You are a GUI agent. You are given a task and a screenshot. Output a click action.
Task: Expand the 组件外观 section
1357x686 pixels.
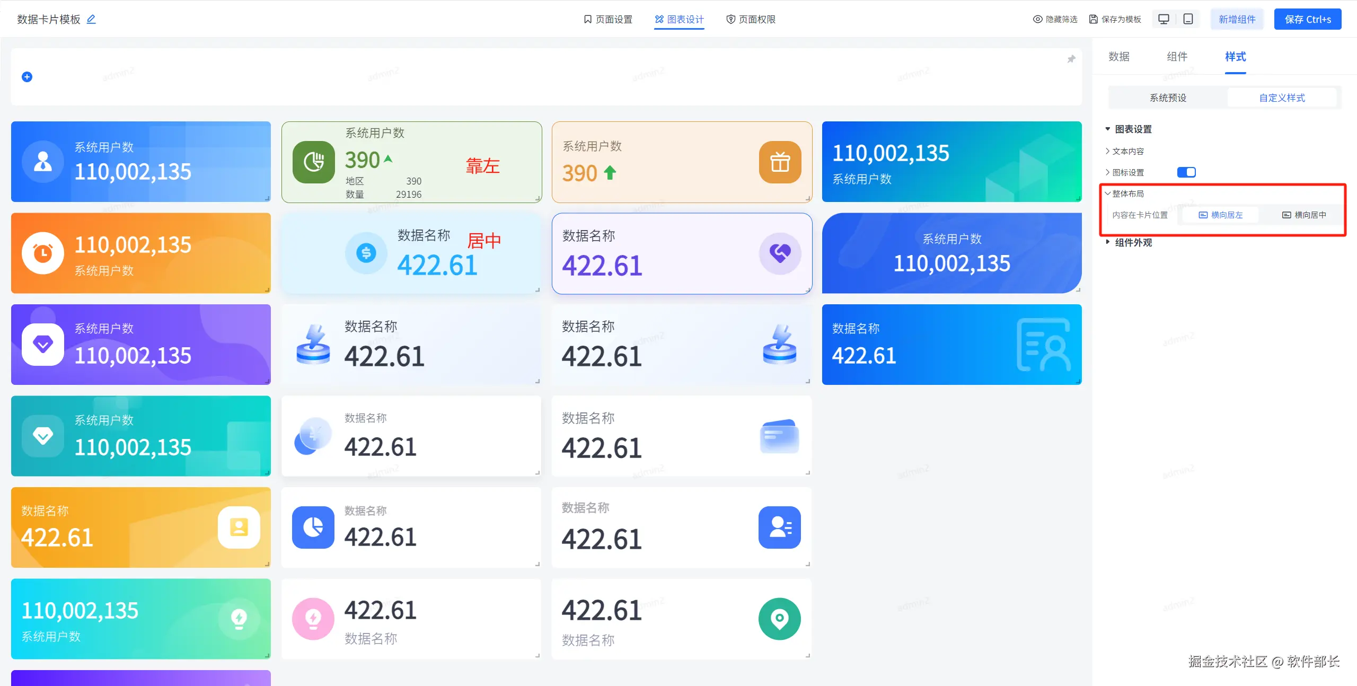click(x=1133, y=242)
